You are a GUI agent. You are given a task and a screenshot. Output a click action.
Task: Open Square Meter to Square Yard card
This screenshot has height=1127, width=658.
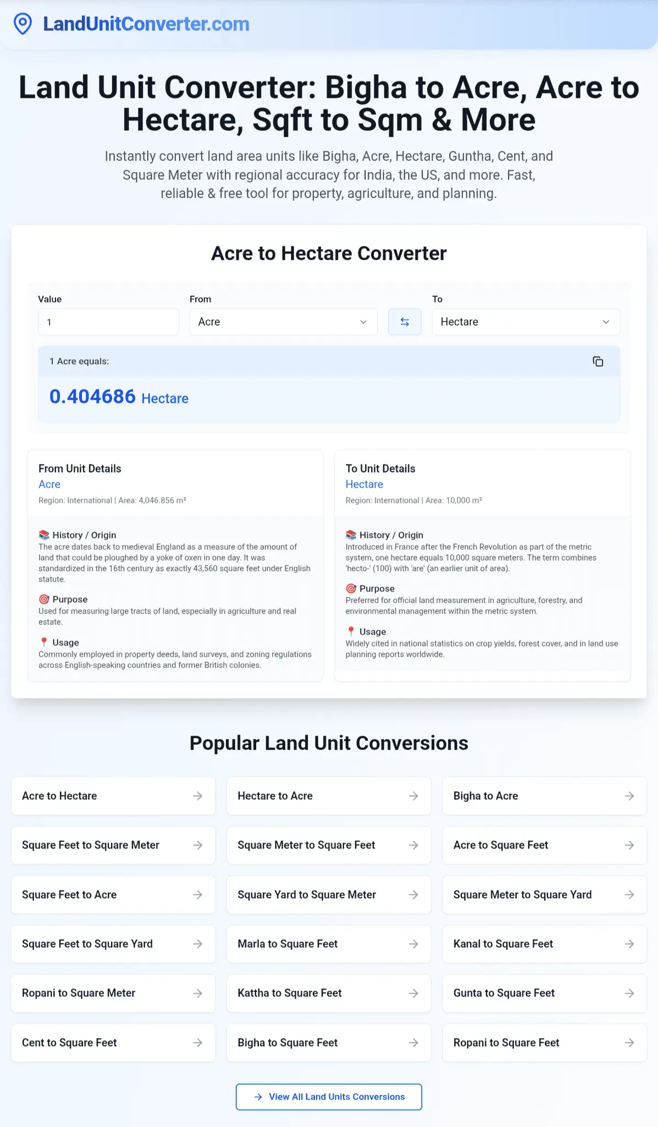pyautogui.click(x=545, y=895)
